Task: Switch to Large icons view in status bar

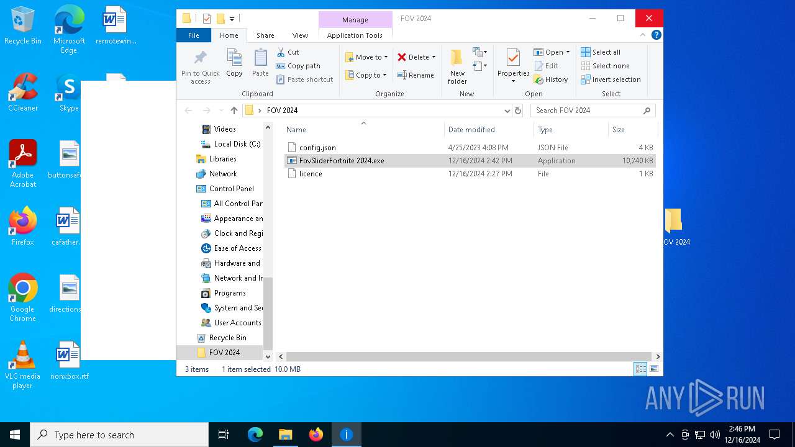Action: (653, 369)
